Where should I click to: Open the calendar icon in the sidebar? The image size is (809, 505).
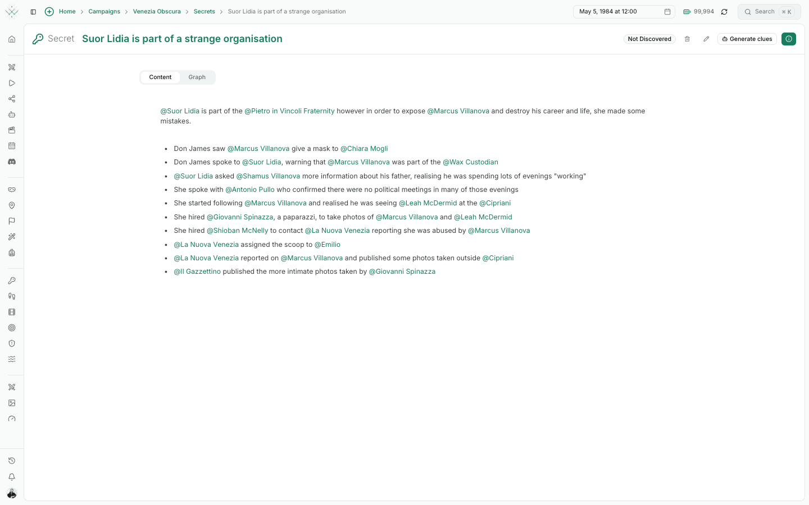click(x=12, y=146)
